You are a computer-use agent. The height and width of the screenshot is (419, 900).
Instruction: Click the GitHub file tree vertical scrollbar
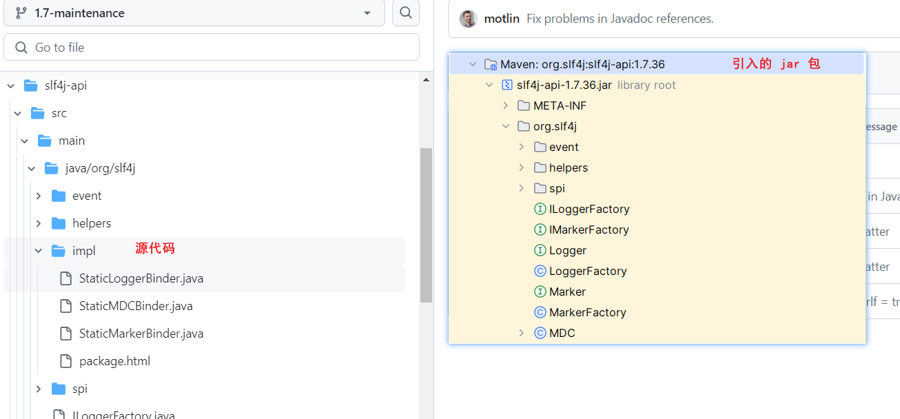pyautogui.click(x=426, y=225)
